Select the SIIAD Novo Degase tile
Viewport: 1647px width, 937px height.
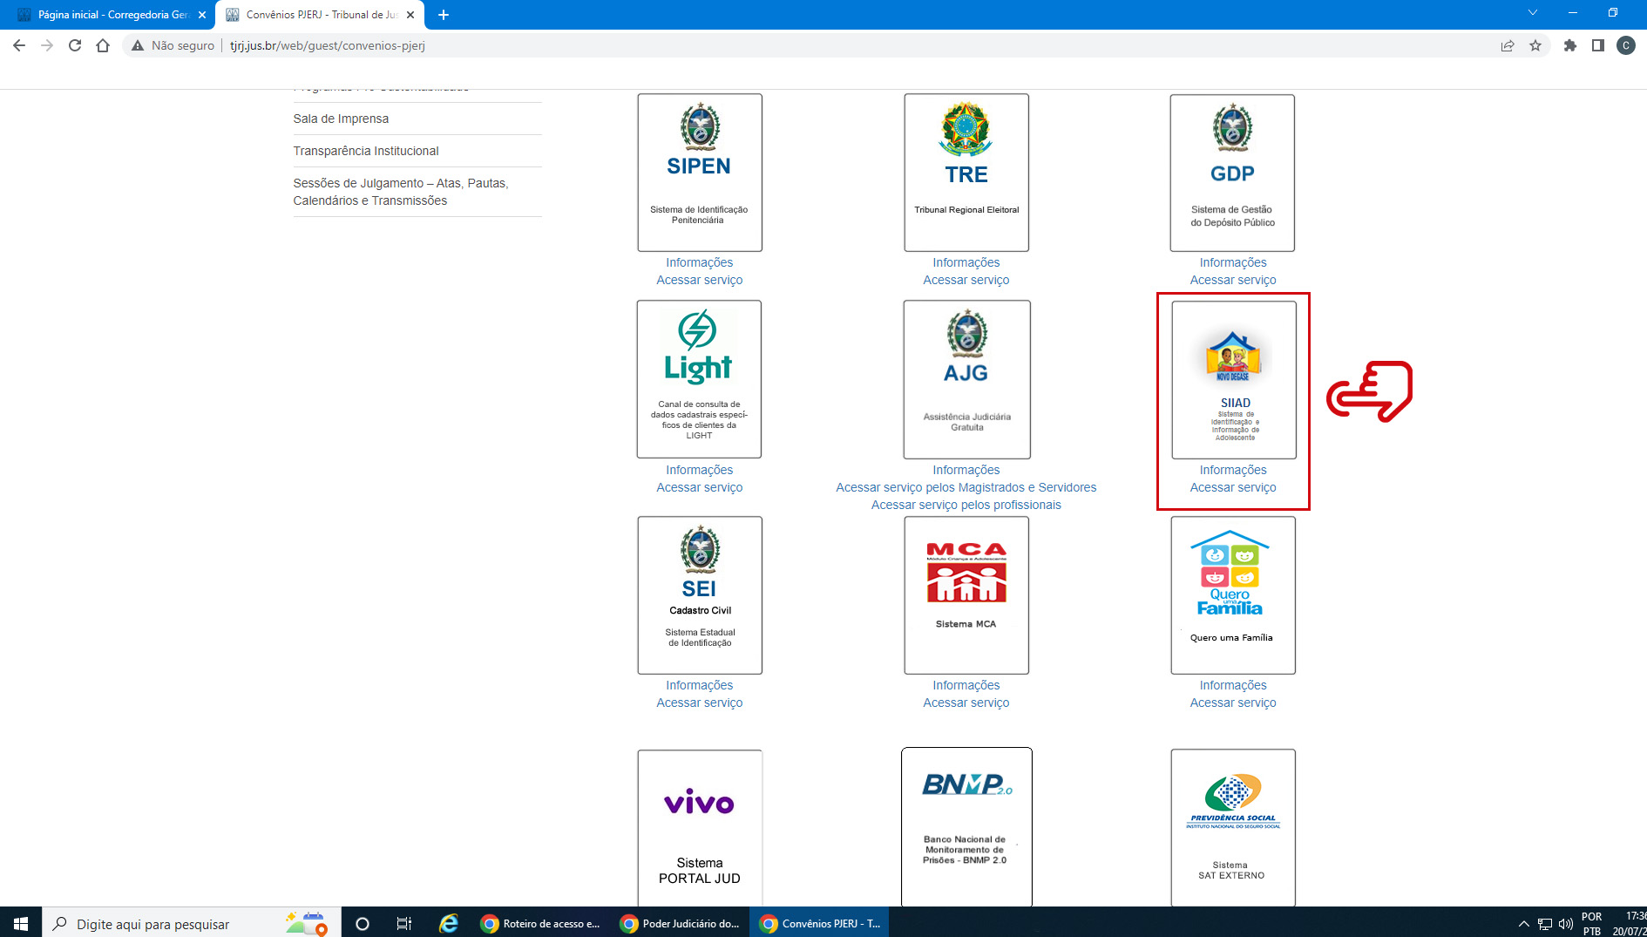tap(1233, 379)
